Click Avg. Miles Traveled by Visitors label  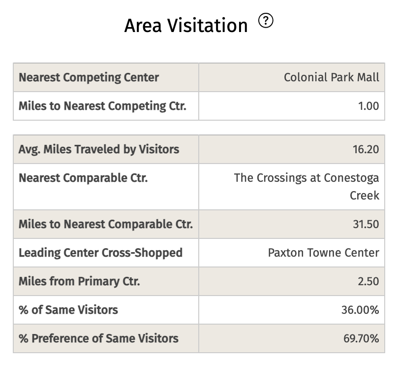pos(99,149)
